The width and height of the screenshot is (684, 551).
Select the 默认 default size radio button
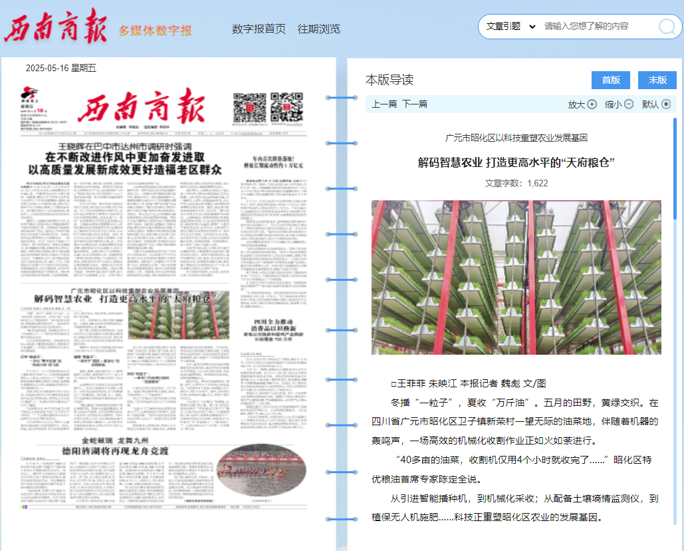(665, 104)
